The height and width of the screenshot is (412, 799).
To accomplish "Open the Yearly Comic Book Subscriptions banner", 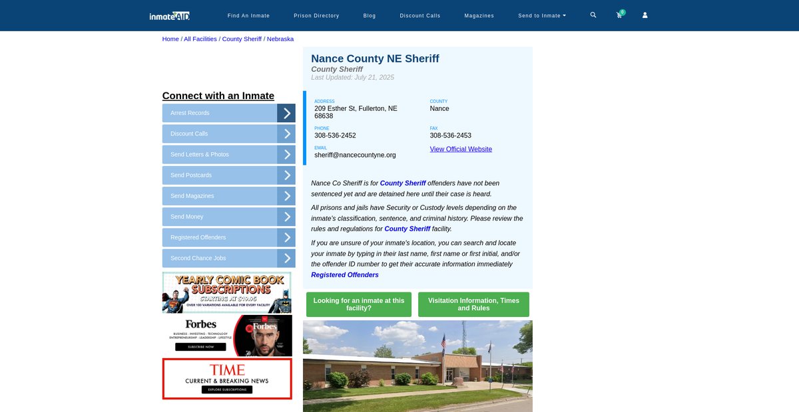I will click(227, 292).
